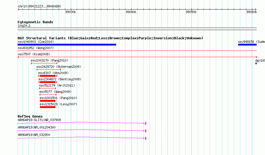Open nsv7507 (Kidd2008) variant label
265x155 pixels.
pyautogui.click(x=34, y=54)
